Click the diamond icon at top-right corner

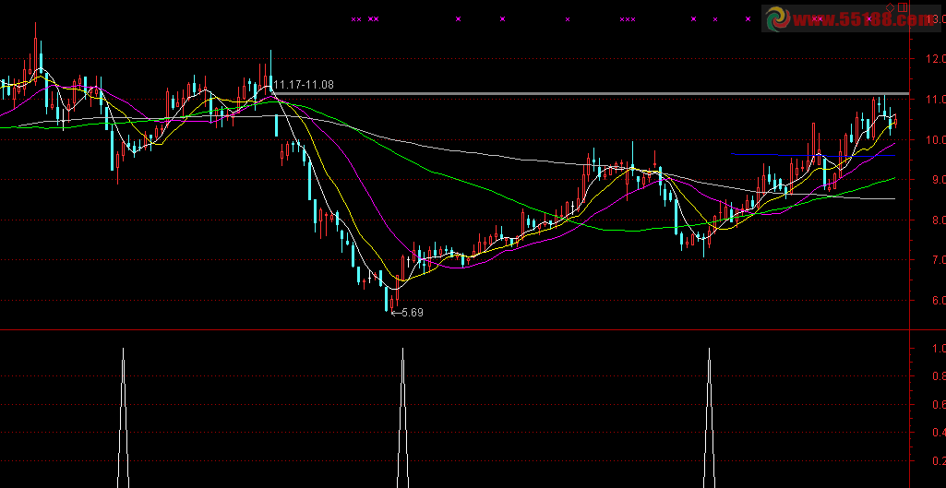890,6
